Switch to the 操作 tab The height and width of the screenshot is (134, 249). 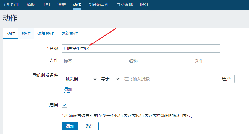pos(26,34)
